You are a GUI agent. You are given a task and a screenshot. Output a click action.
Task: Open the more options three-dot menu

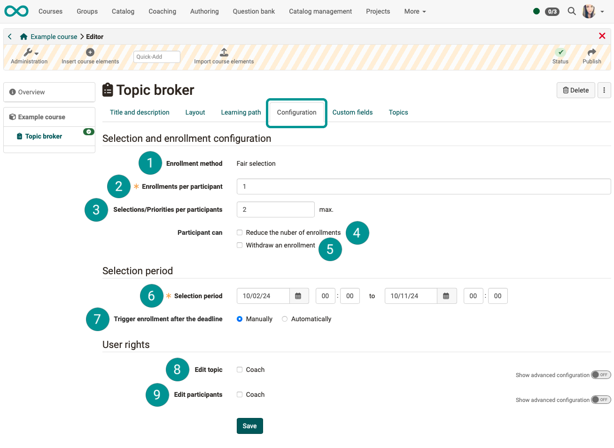click(604, 90)
